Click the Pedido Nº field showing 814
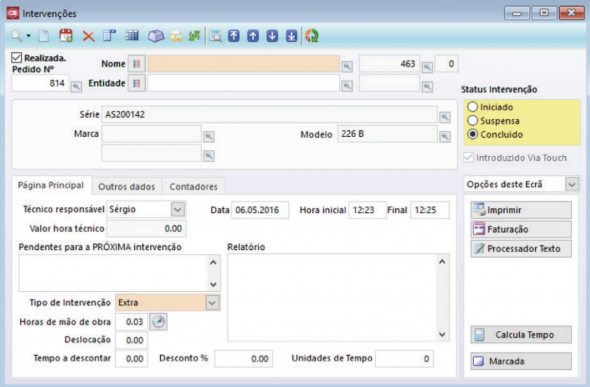The image size is (590, 387). (40, 83)
